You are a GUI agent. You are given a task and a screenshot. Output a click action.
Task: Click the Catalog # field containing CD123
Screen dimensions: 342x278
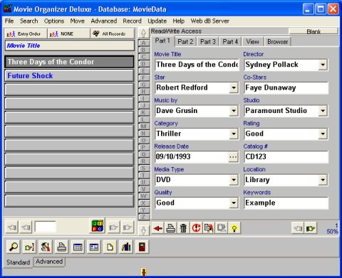pyautogui.click(x=286, y=156)
